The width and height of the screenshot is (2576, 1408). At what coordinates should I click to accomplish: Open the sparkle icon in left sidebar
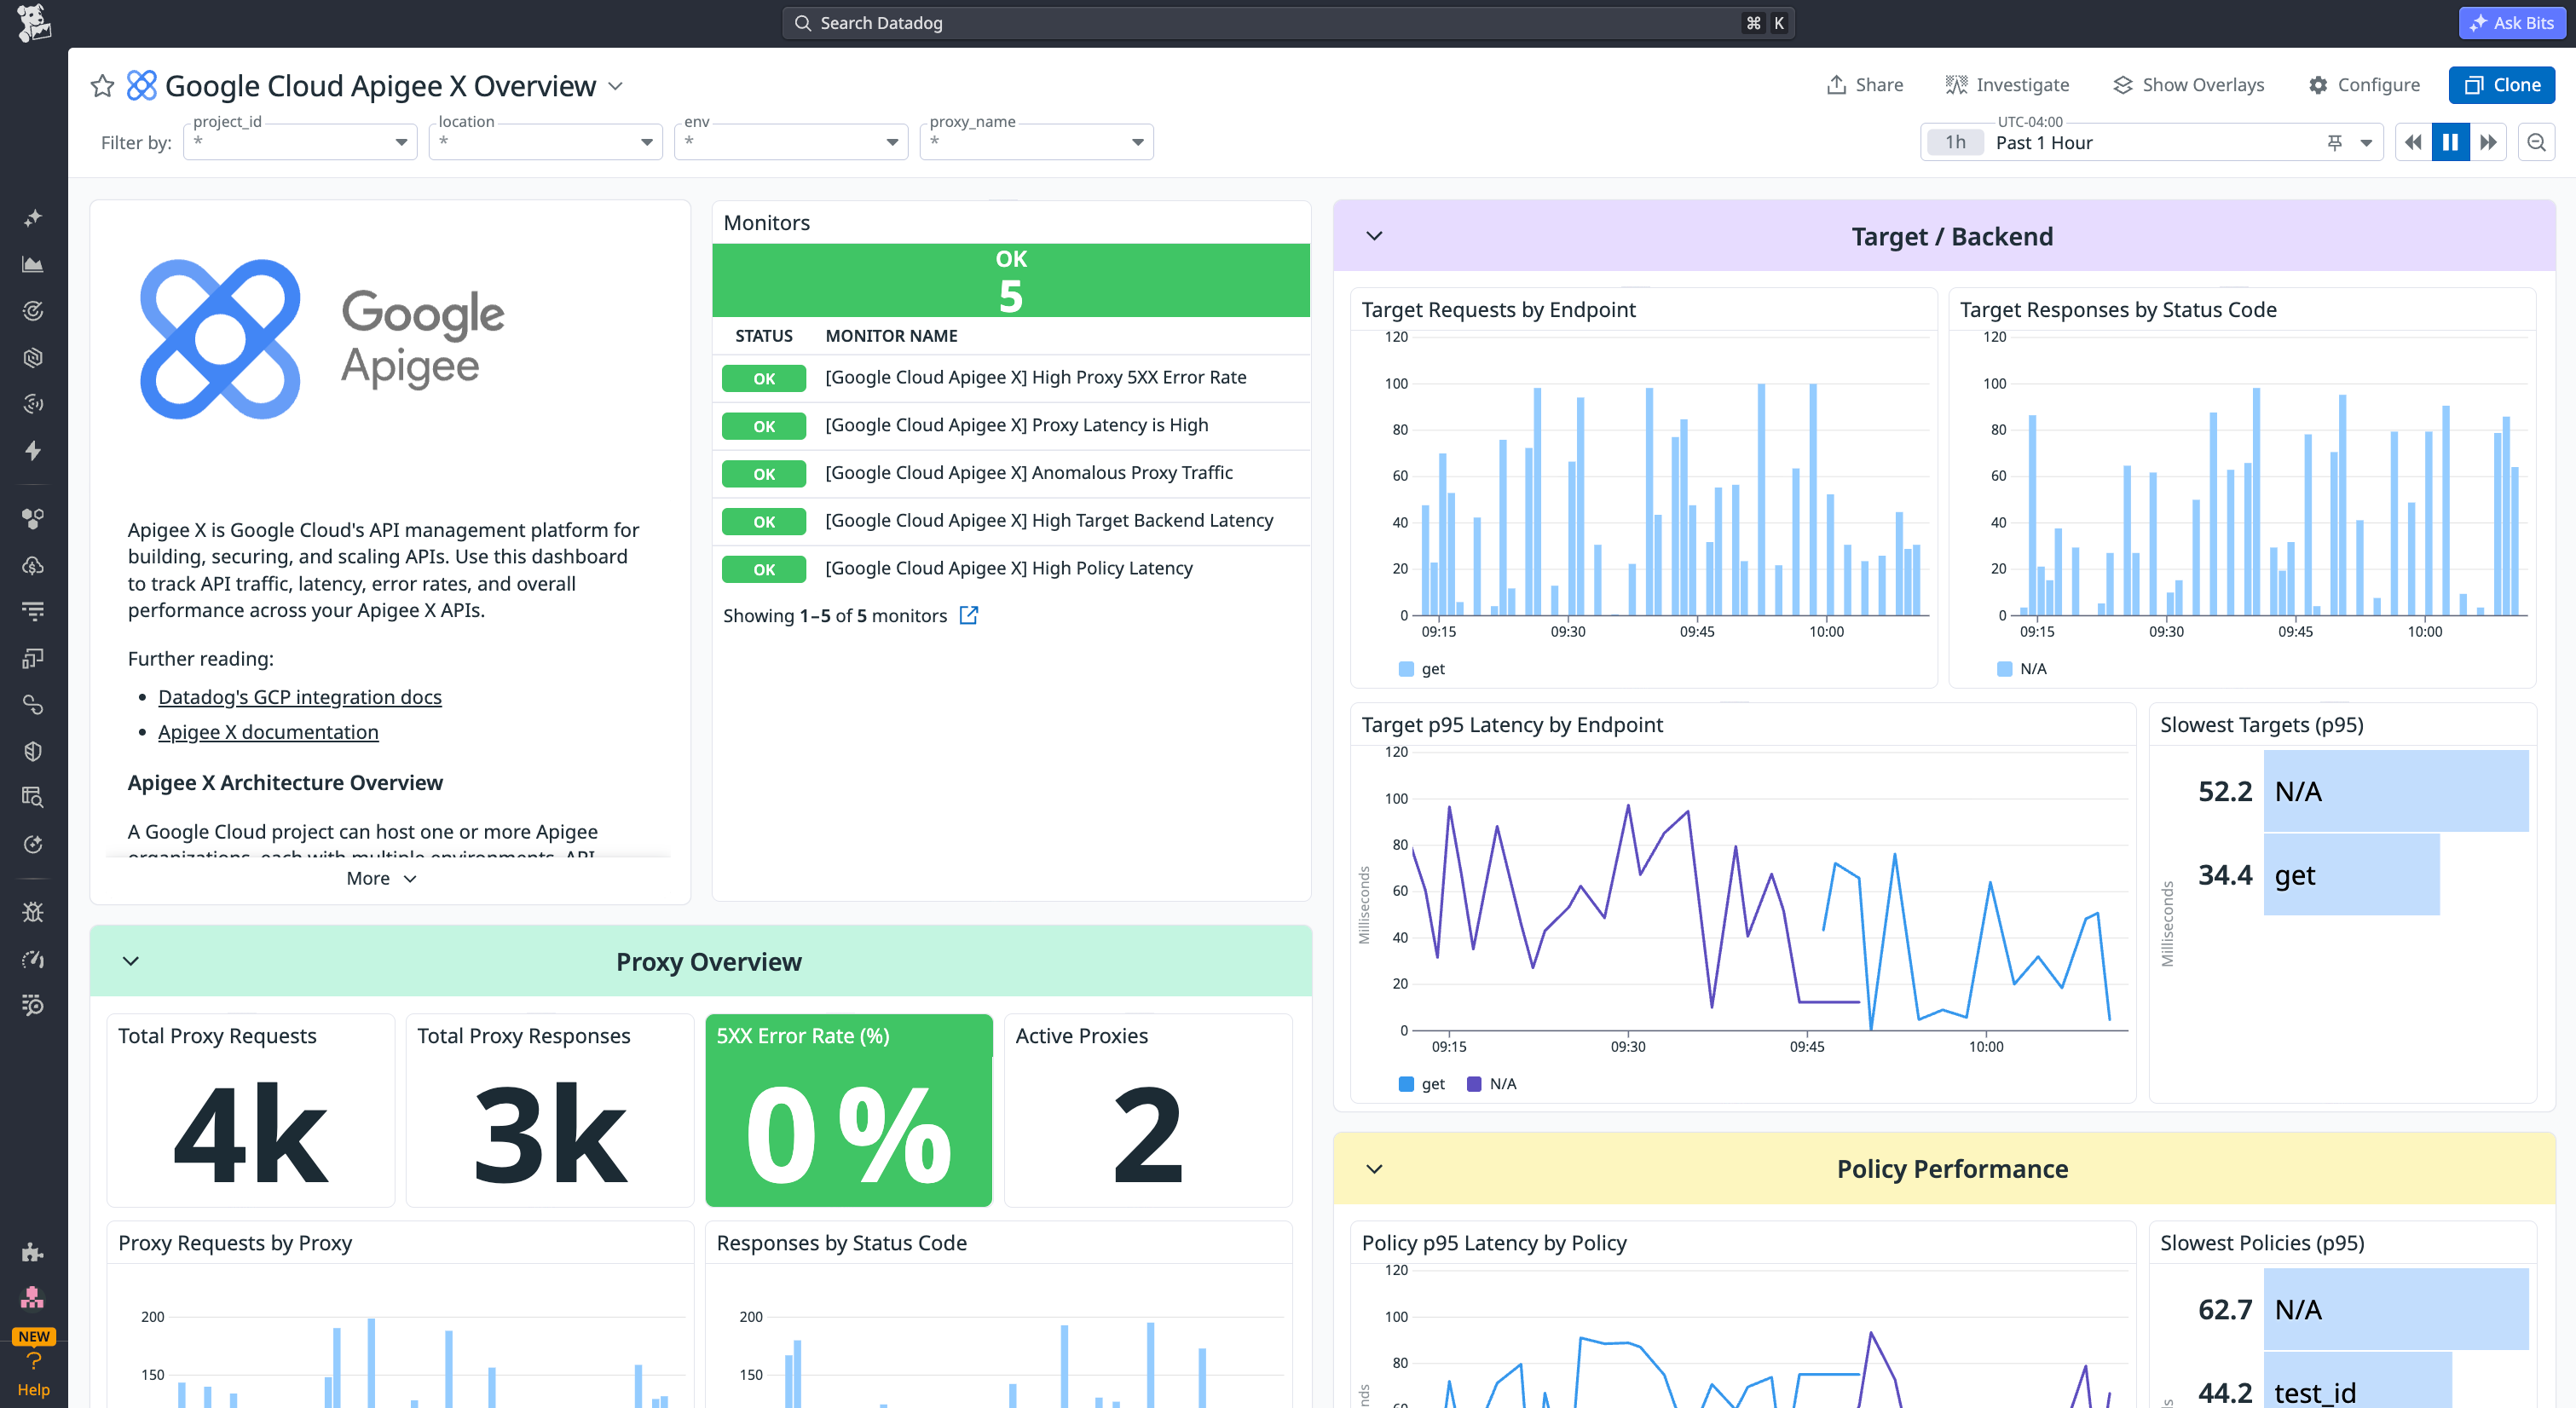pyautogui.click(x=33, y=218)
